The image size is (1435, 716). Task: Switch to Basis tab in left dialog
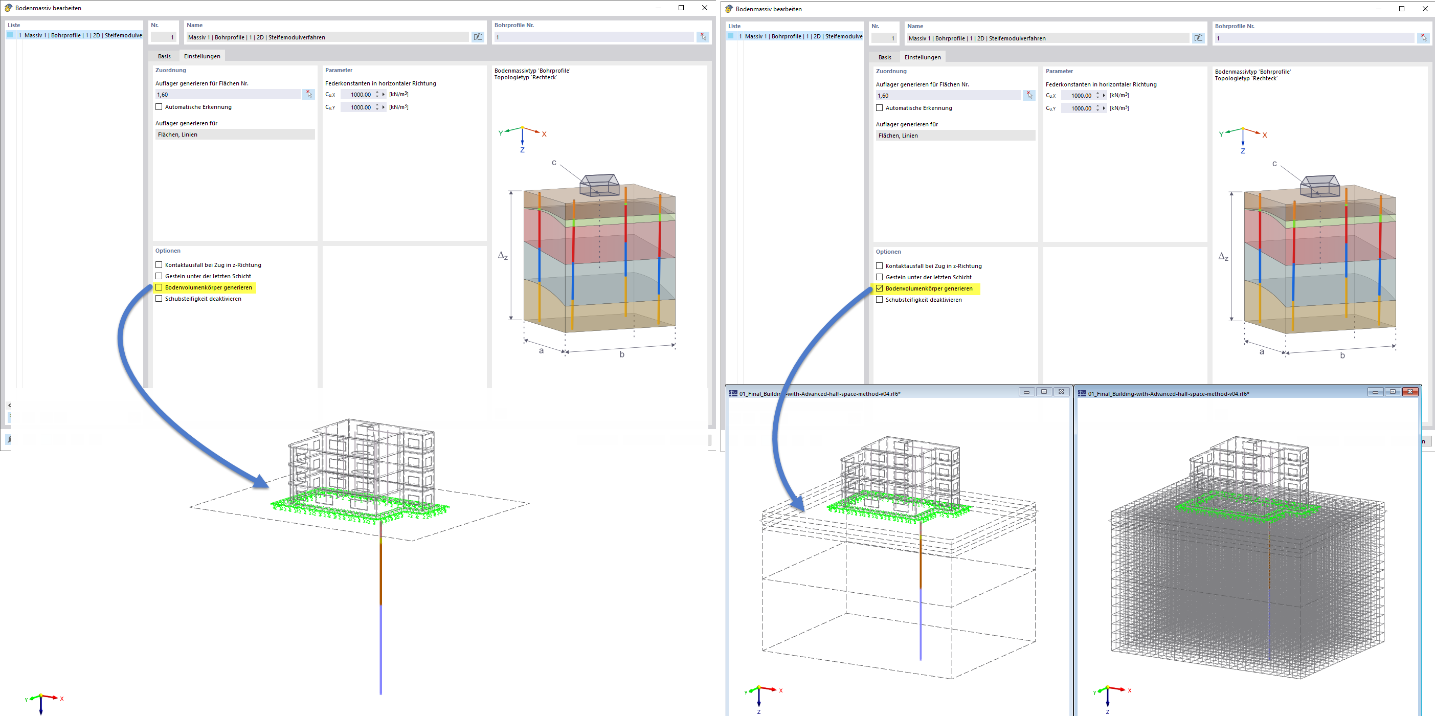pos(164,56)
